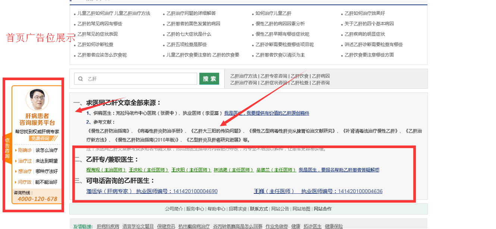Screen dimensions: 496x229
Task: Select 网站地图 in the footer menu
Action: (301, 209)
